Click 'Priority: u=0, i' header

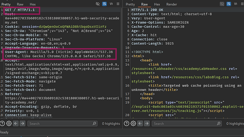click(22, 111)
